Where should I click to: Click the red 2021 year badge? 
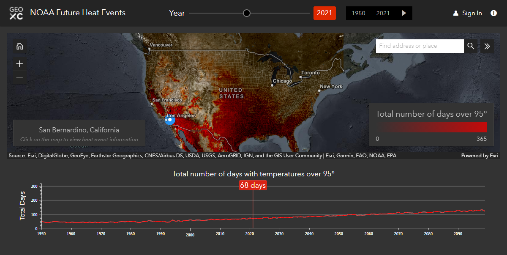(x=324, y=13)
